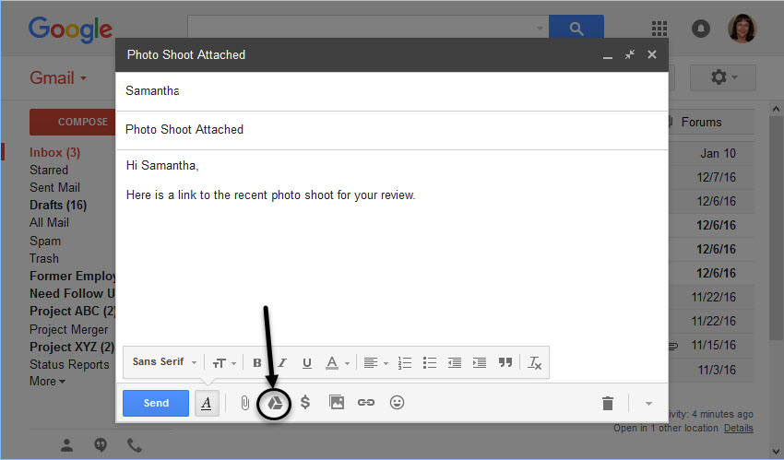Open account profile picture
Screen dimensions: 784x460
tap(742, 28)
